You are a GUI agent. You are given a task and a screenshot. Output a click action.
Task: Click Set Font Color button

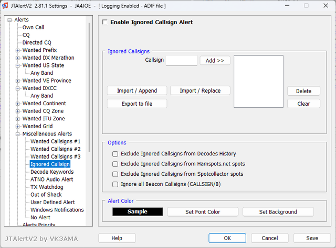click(x=203, y=212)
